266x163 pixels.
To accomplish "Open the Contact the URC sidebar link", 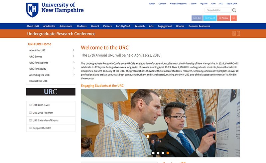I will (38, 81).
